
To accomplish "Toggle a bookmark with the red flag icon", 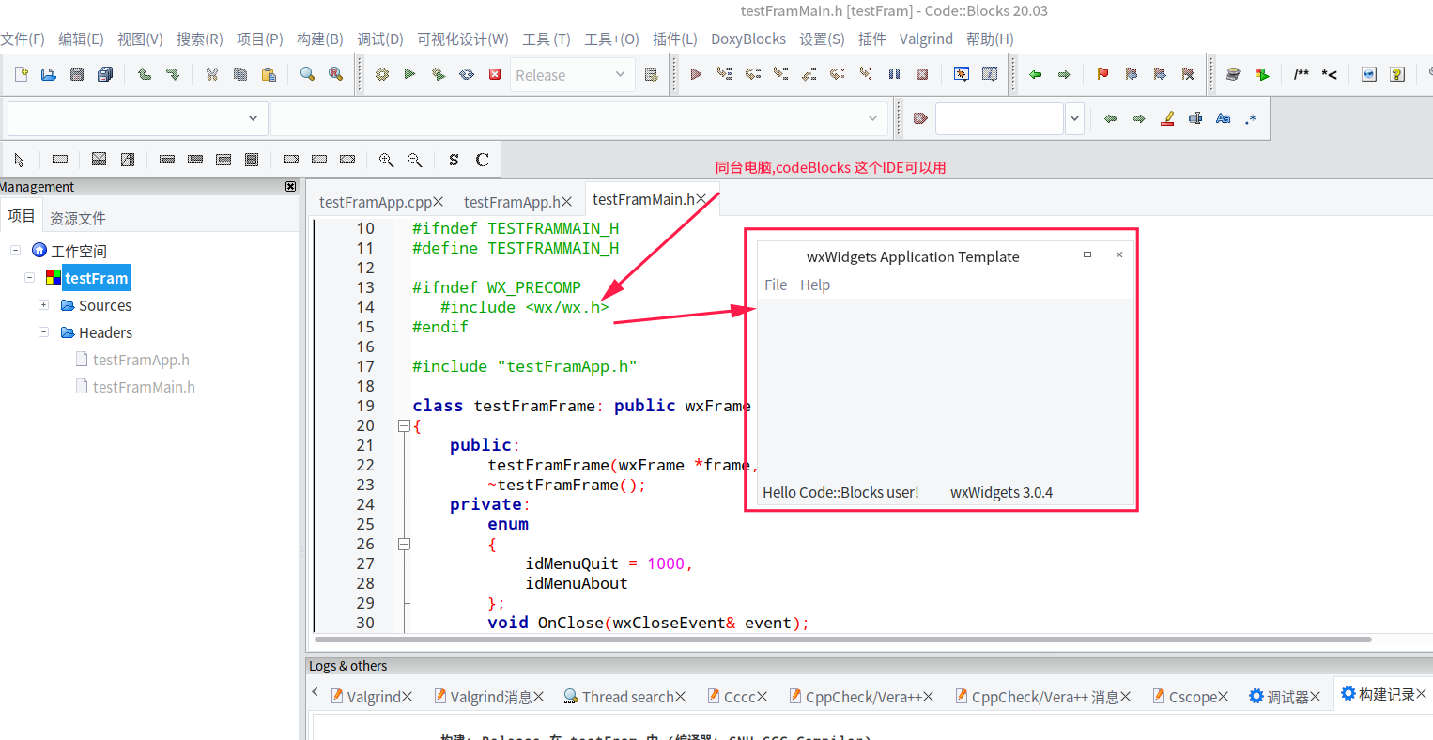I will 1102,74.
